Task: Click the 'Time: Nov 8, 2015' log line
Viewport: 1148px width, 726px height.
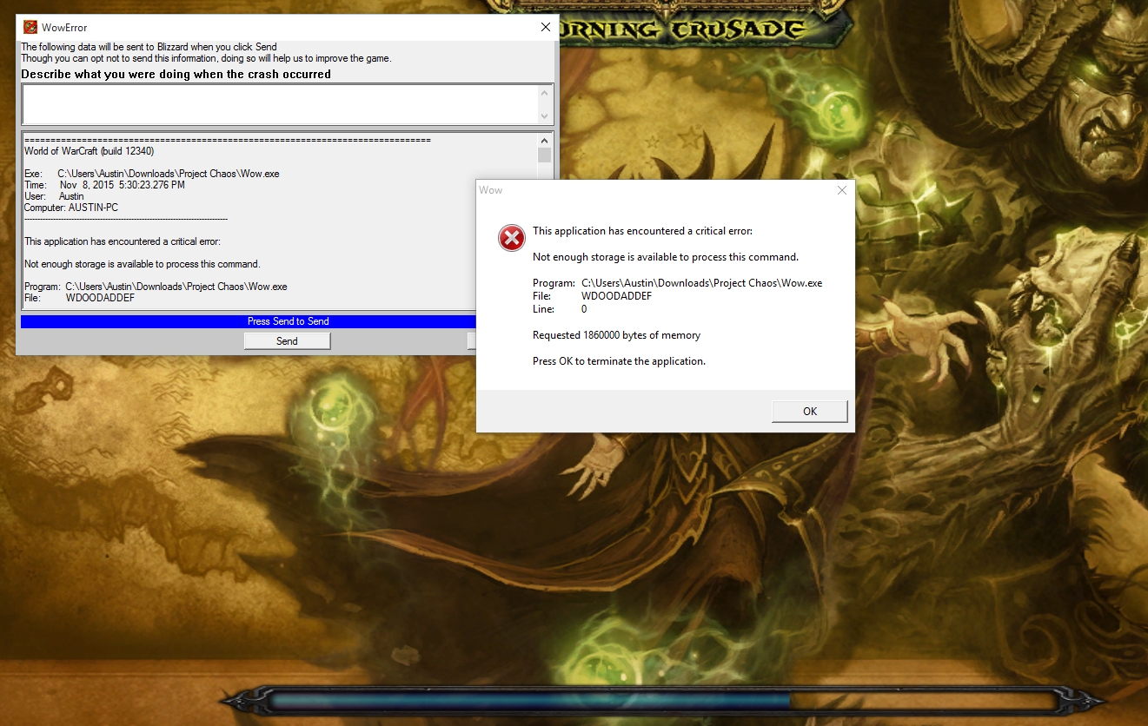Action: [104, 185]
